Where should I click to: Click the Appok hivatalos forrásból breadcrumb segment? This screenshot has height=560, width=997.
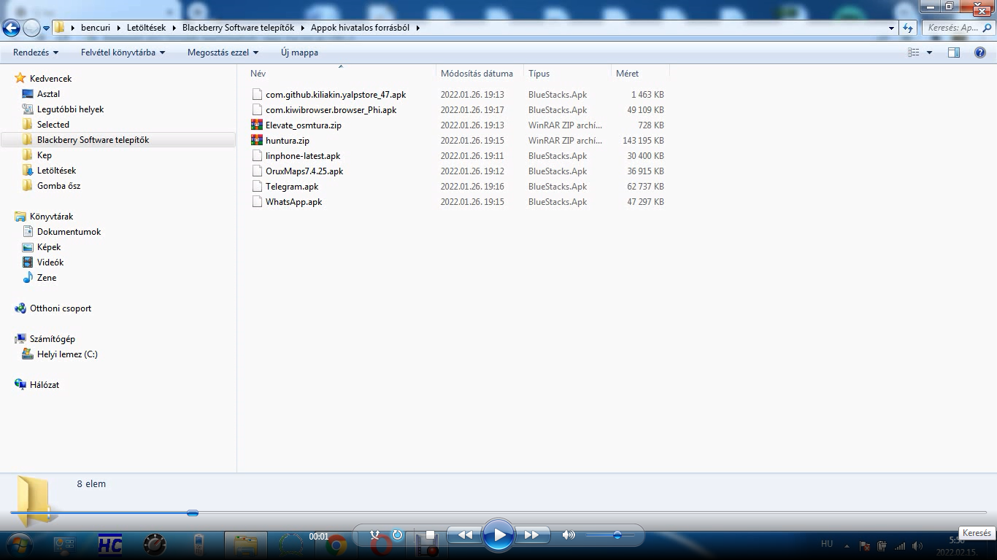tap(361, 28)
